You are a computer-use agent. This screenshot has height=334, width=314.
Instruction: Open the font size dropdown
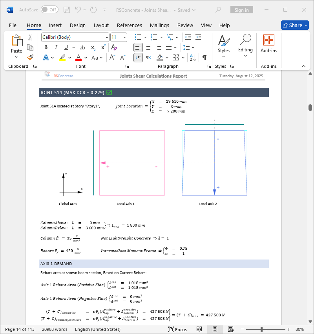click(x=124, y=37)
